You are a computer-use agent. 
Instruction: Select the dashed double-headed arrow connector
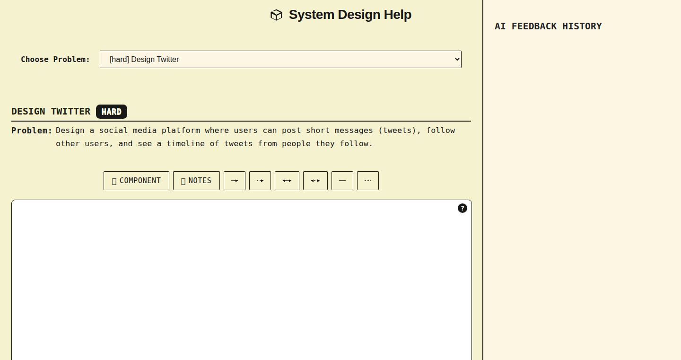pos(315,181)
